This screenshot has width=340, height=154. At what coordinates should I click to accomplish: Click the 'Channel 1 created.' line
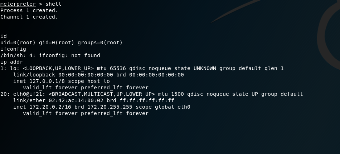[x=29, y=17]
